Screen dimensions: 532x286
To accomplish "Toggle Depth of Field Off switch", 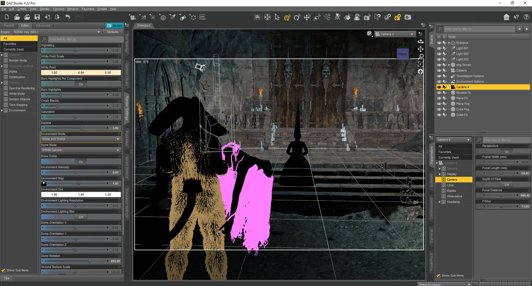I will coord(507,185).
